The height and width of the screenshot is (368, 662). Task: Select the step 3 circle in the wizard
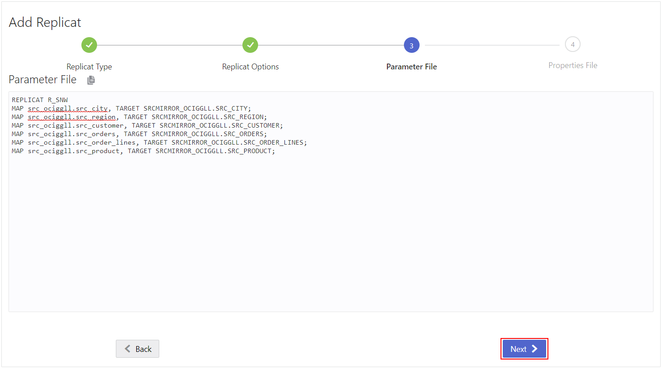tap(412, 45)
